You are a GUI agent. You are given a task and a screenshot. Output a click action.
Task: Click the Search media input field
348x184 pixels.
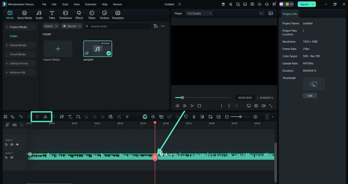(x=118, y=26)
